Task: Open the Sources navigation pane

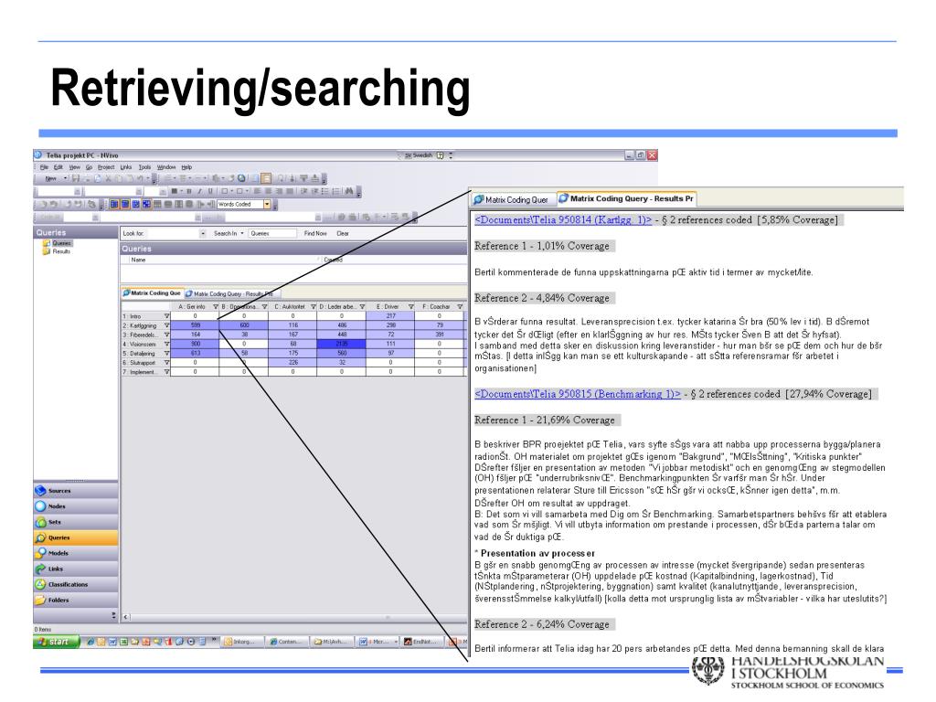Action: coord(76,491)
